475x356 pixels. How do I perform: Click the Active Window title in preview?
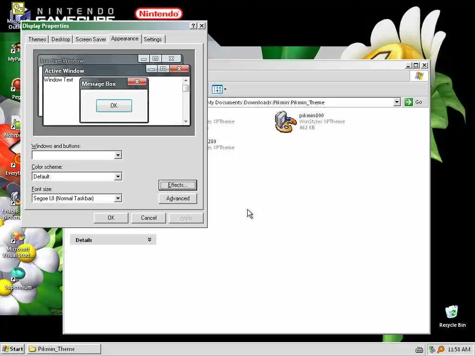click(64, 71)
